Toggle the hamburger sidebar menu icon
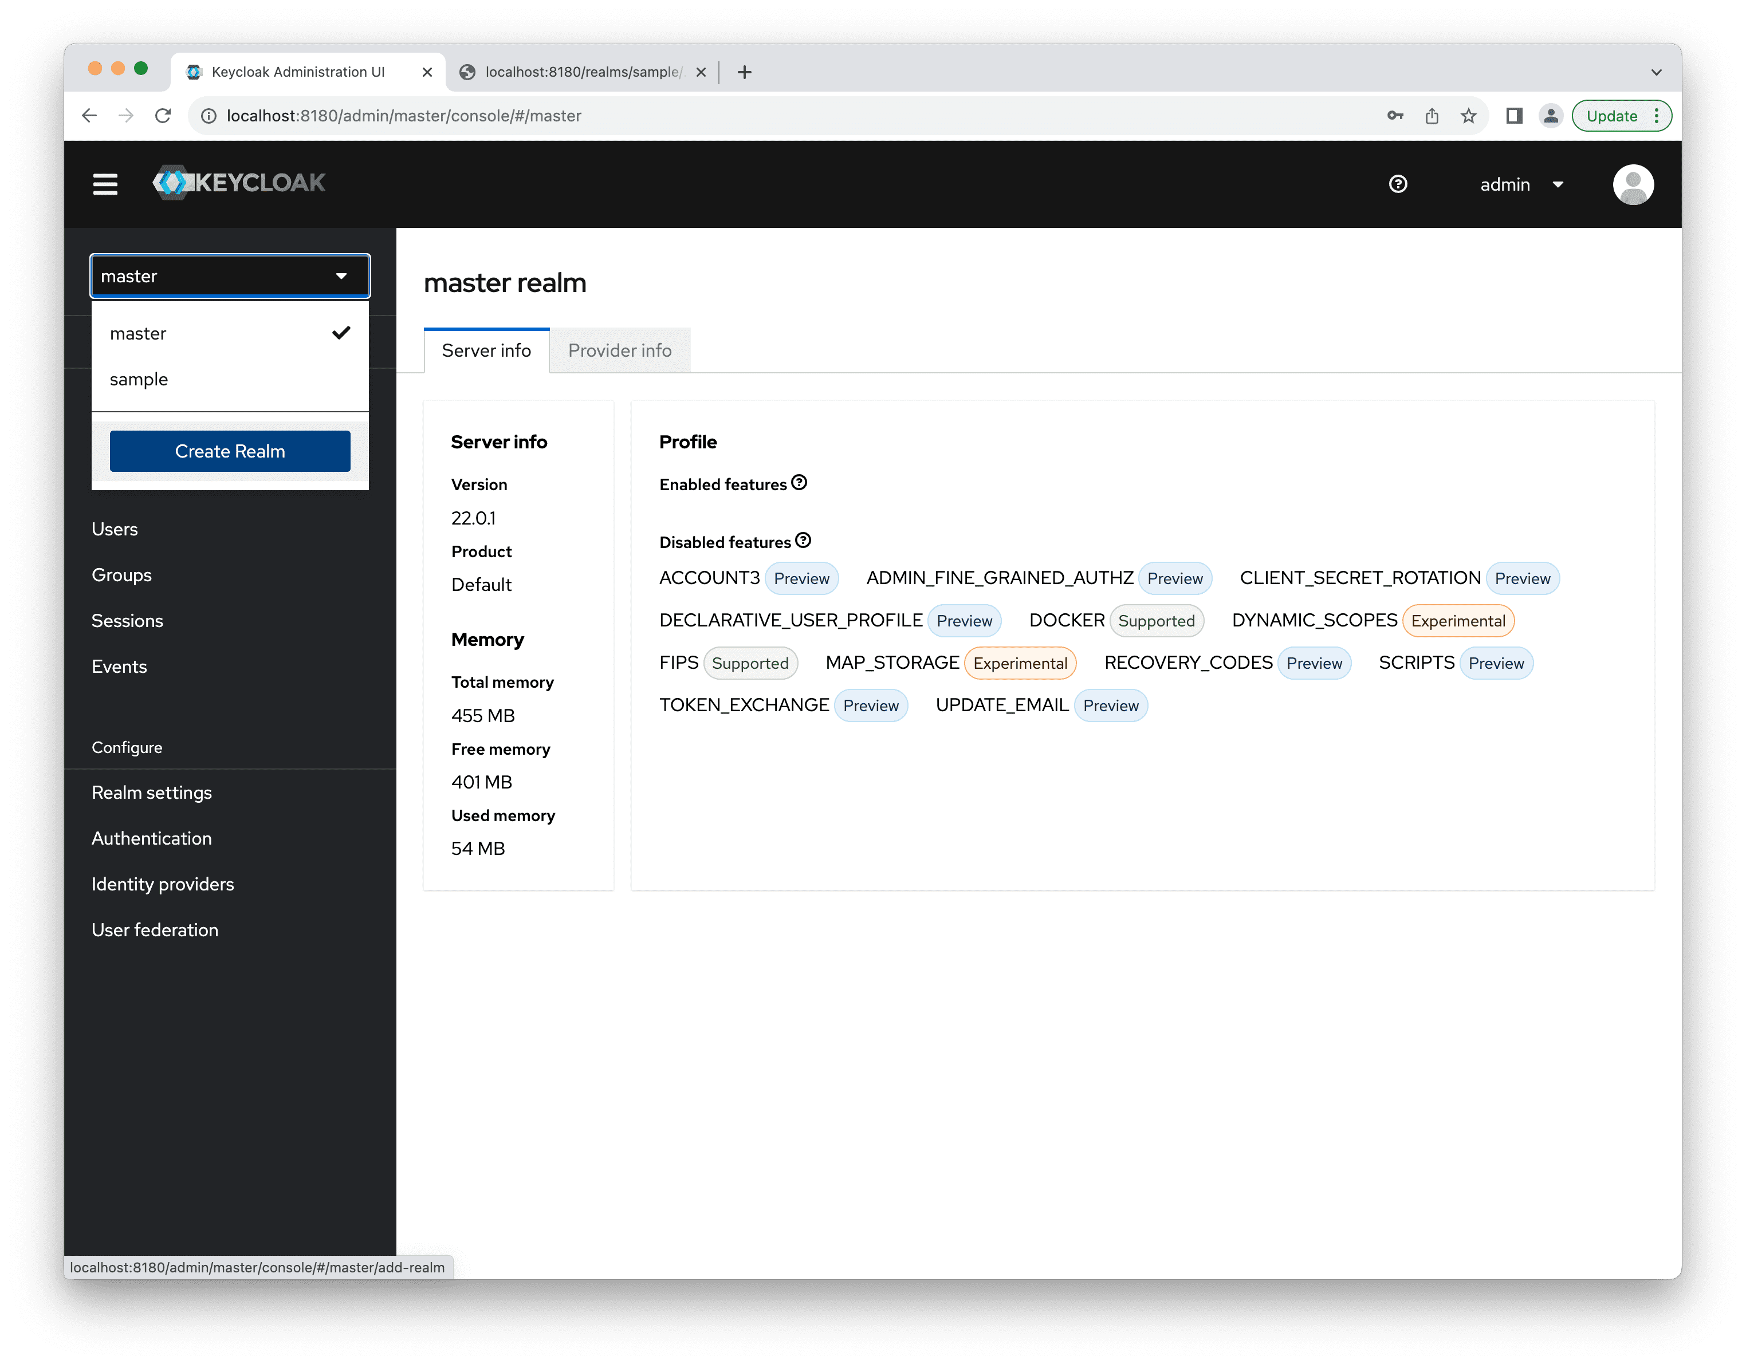Screen dimensions: 1746x1364 pyautogui.click(x=105, y=184)
